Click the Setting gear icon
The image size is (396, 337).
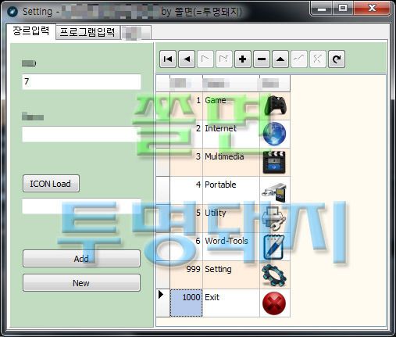(x=274, y=275)
